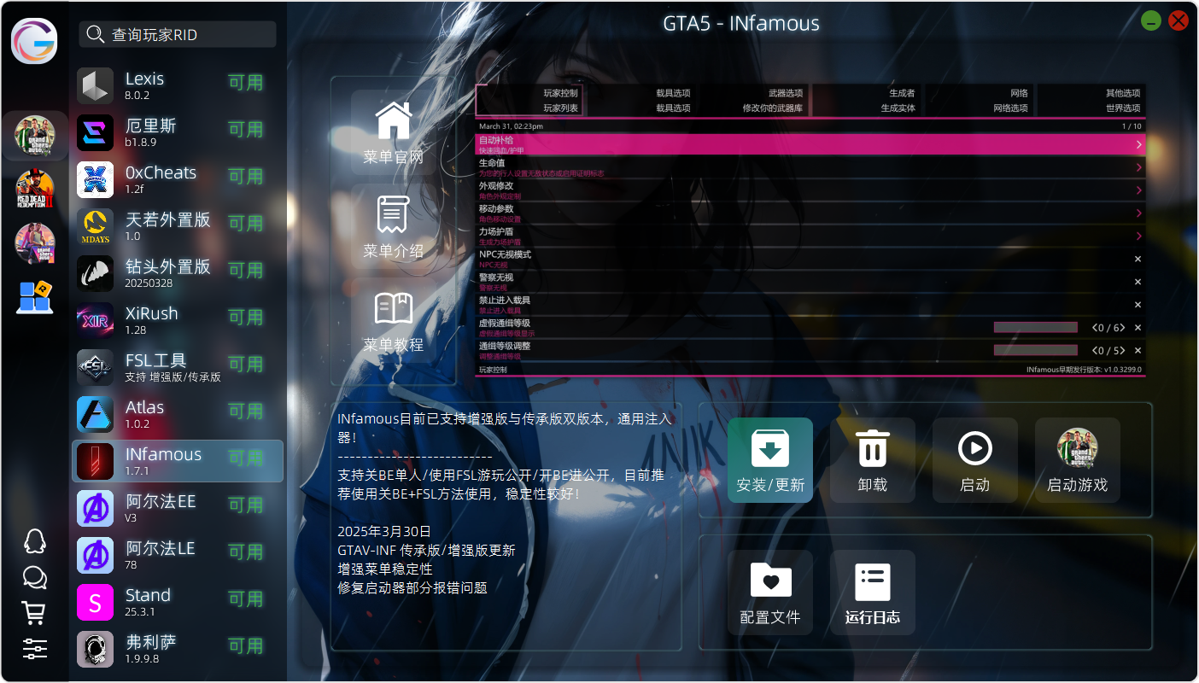Select the Red Dead Redemption game icon
This screenshot has height=683, width=1199.
point(35,190)
